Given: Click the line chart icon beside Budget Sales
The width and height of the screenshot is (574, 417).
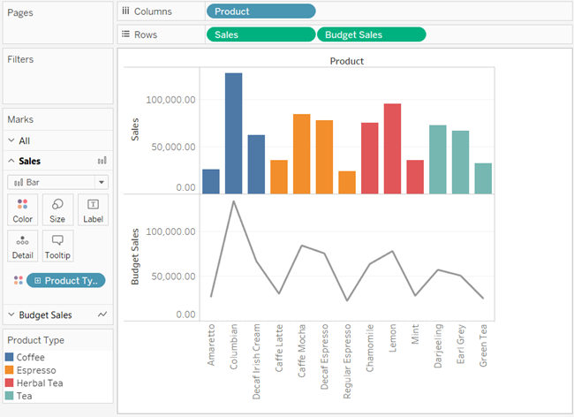Looking at the screenshot, I should (102, 315).
